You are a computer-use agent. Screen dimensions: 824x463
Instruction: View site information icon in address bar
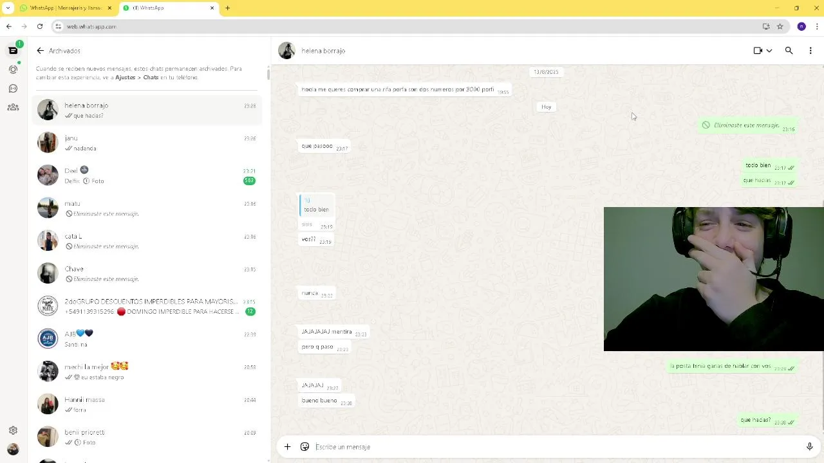(58, 26)
